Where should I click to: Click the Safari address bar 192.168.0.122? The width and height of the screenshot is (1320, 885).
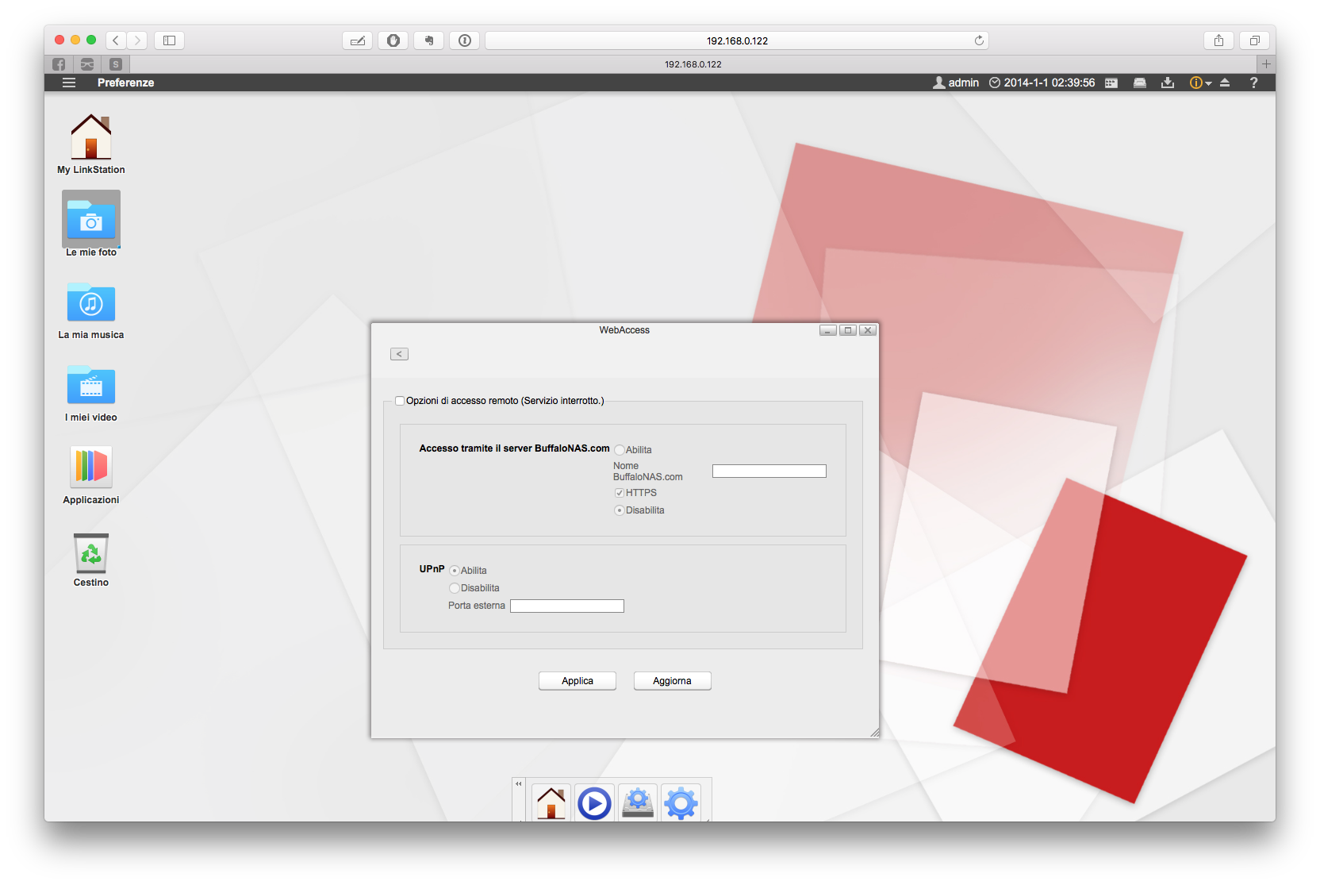(x=737, y=40)
